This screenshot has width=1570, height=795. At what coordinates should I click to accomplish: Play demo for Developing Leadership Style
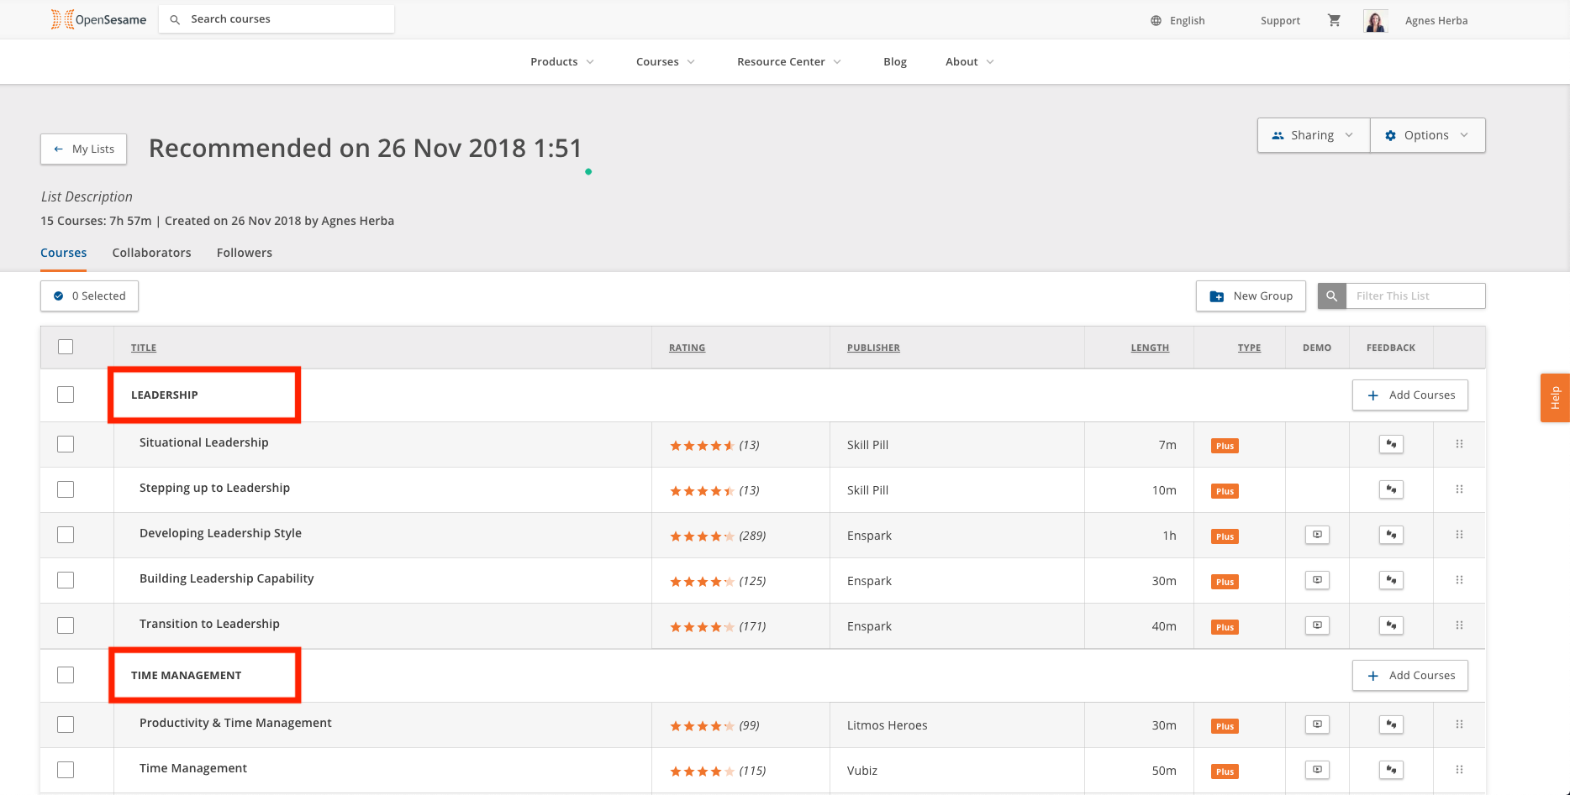click(x=1317, y=535)
